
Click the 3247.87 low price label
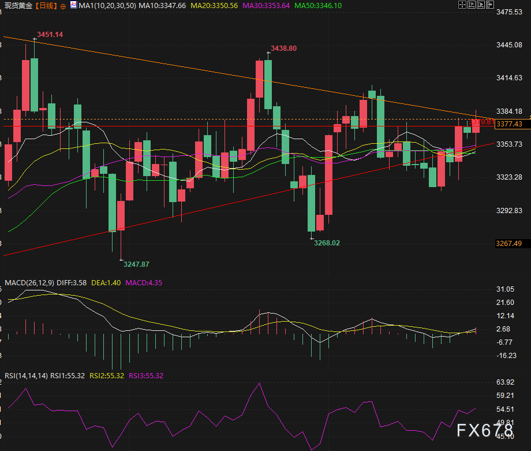pyautogui.click(x=136, y=264)
